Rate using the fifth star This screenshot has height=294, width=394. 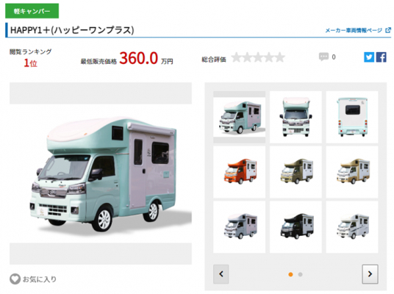click(x=280, y=57)
